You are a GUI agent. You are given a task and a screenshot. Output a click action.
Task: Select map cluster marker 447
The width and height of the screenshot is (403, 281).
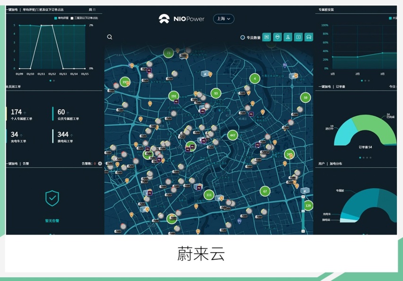[233, 135]
